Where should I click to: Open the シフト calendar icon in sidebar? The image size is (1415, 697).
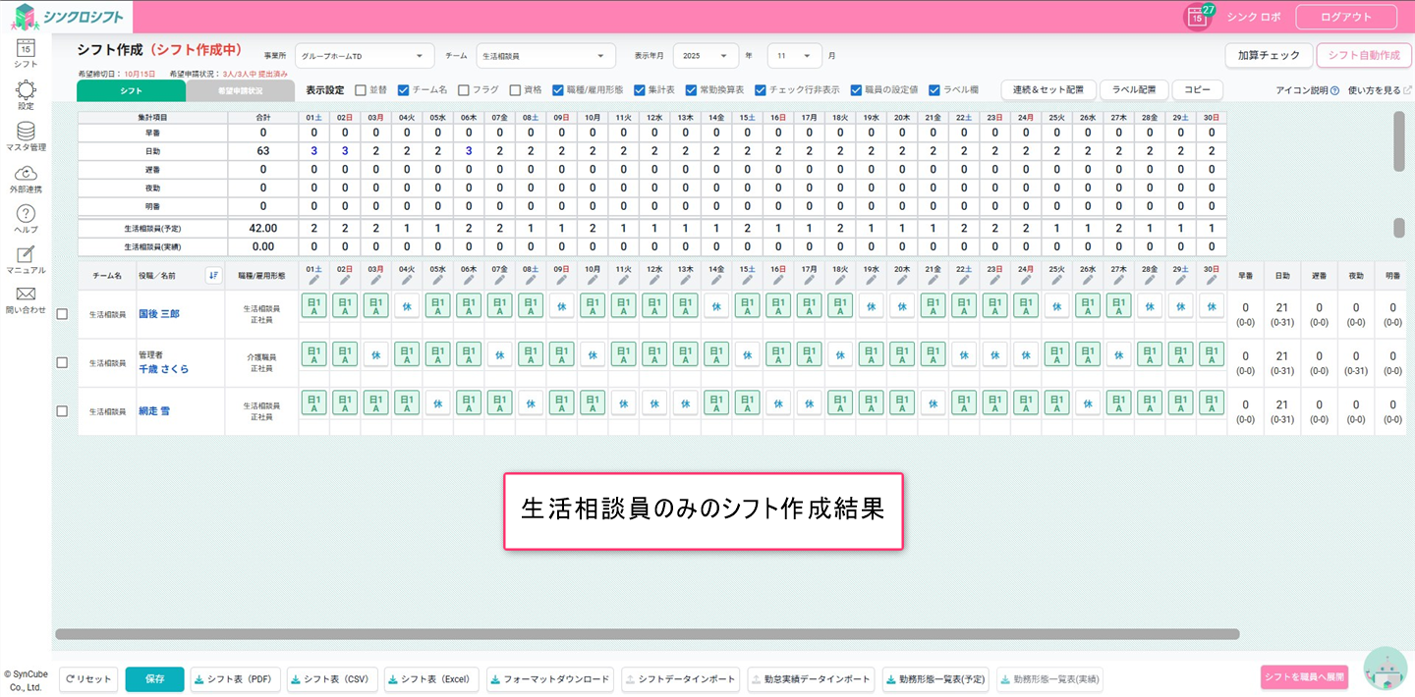(26, 47)
